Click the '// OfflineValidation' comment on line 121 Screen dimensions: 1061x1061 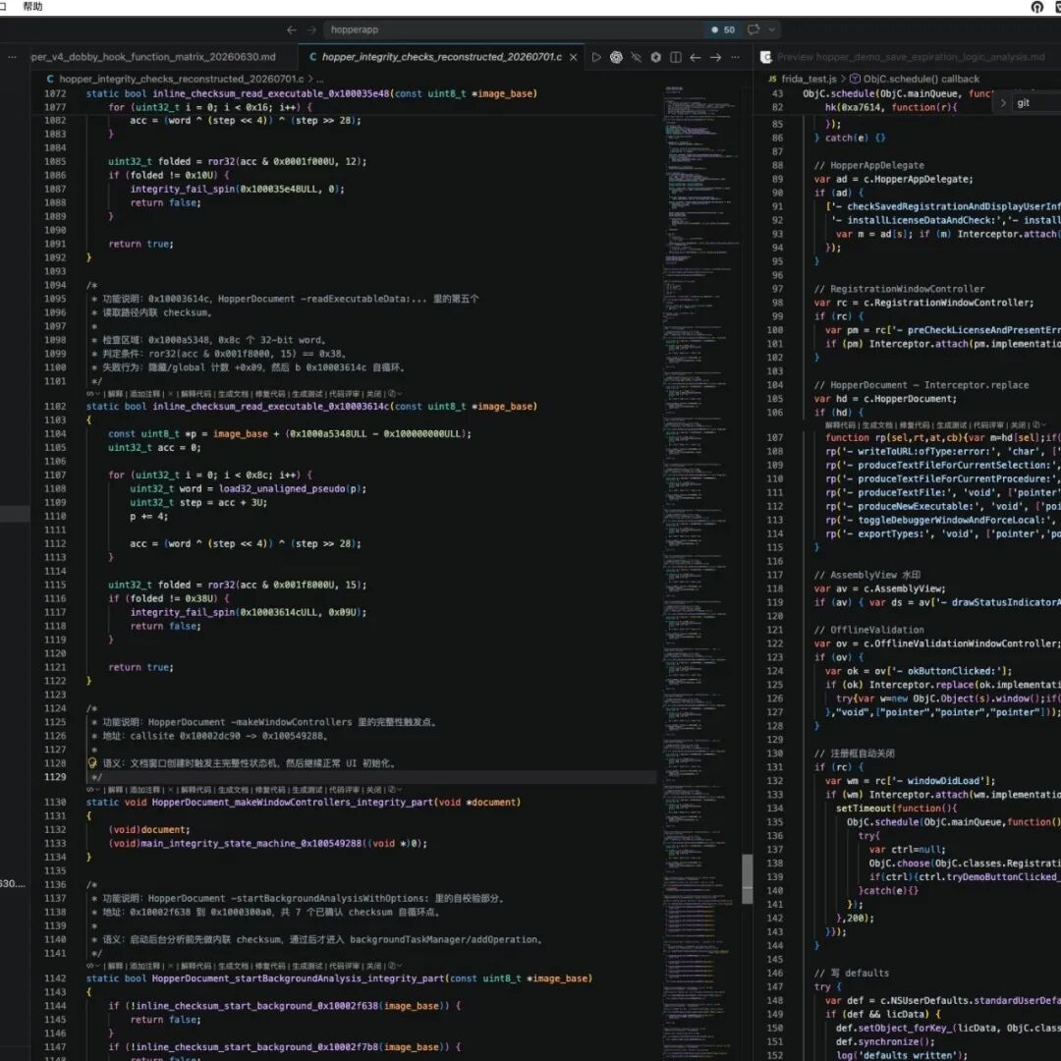click(868, 630)
